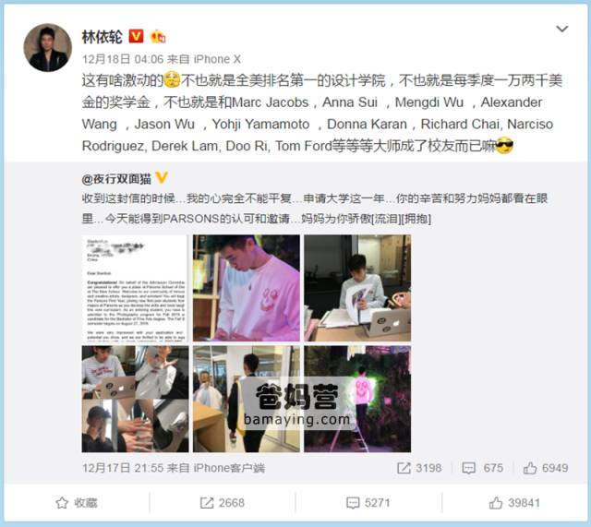Click the 收藏 star favorite button

click(77, 503)
